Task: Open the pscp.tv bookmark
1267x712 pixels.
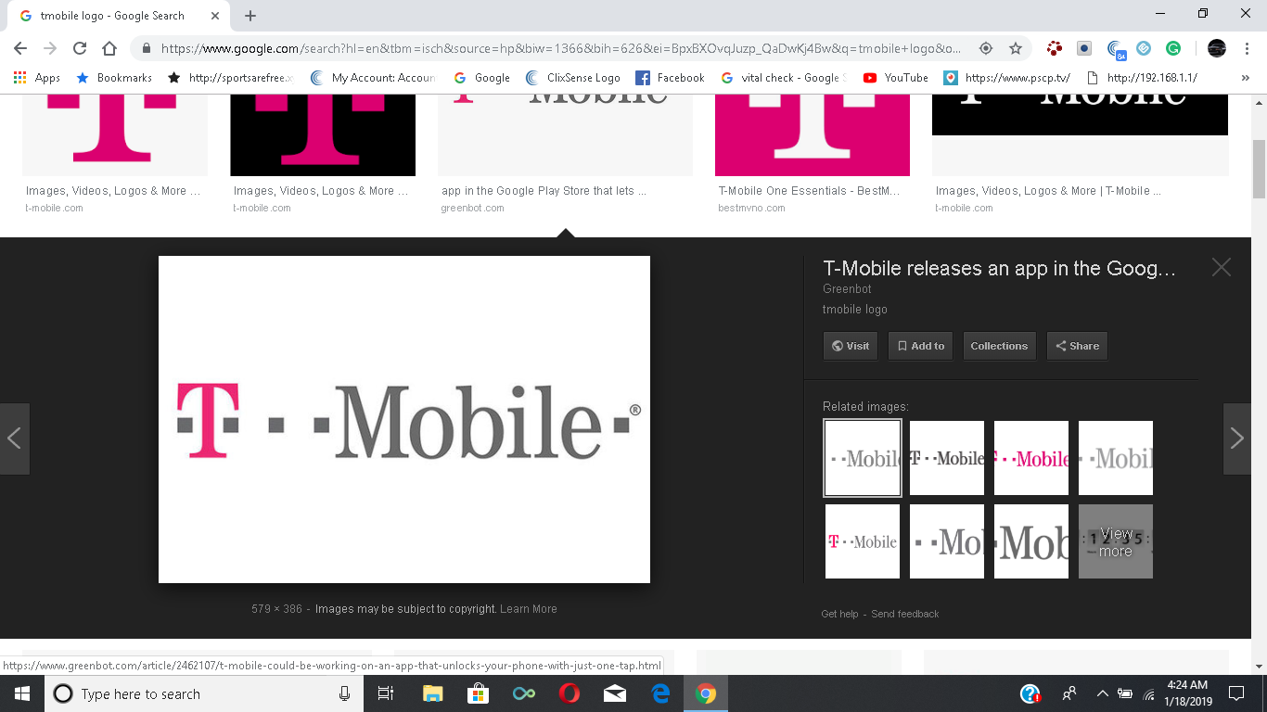Action: click(x=1006, y=78)
